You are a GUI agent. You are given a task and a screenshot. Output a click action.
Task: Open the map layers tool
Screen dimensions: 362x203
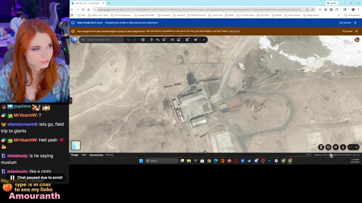tap(164, 40)
